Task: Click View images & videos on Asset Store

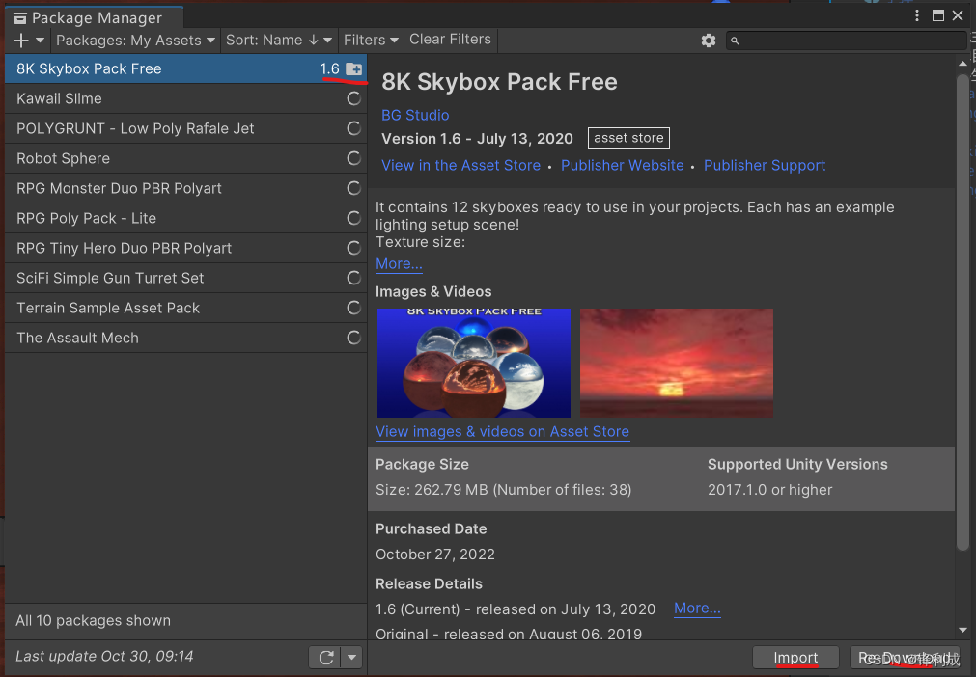Action: click(x=502, y=431)
